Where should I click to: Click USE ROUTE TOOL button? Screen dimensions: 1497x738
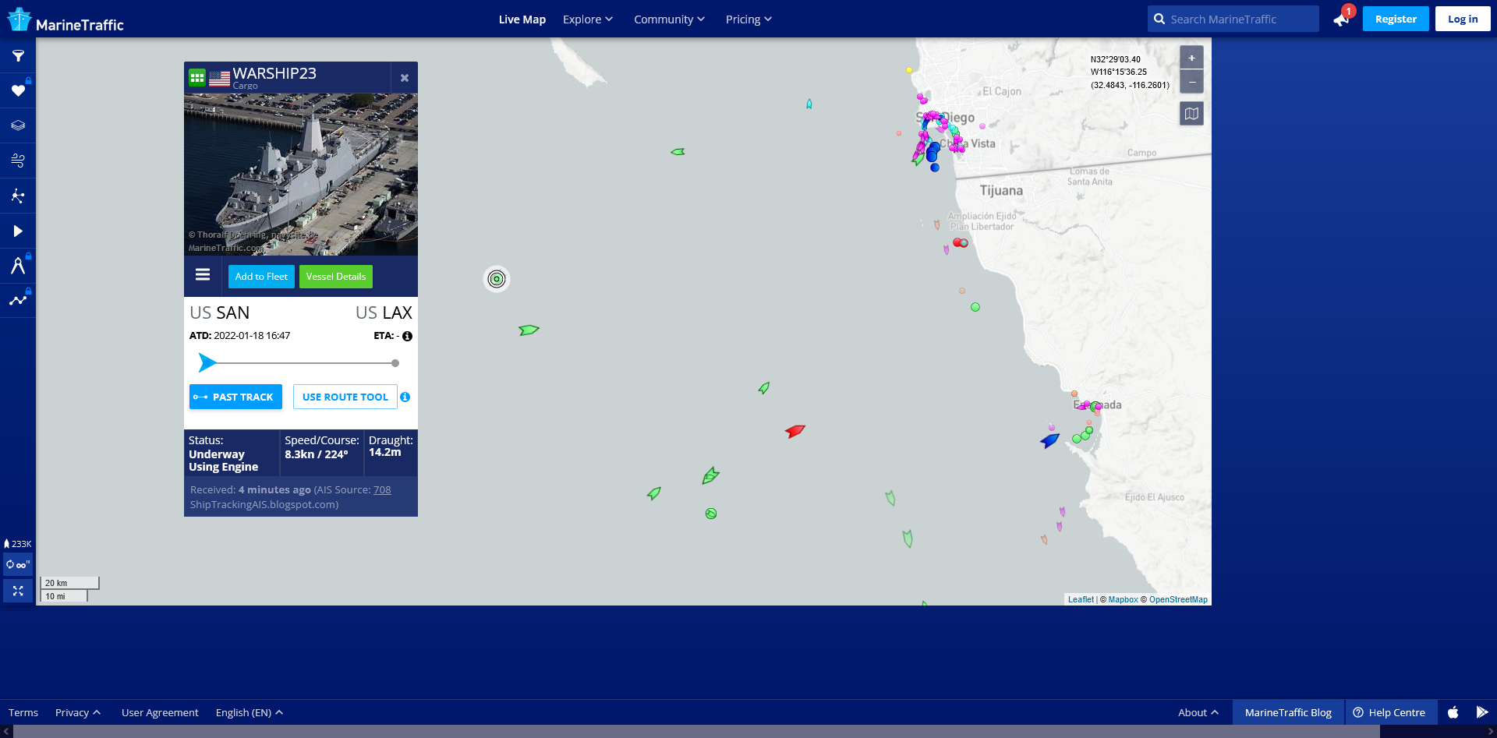pyautogui.click(x=345, y=397)
